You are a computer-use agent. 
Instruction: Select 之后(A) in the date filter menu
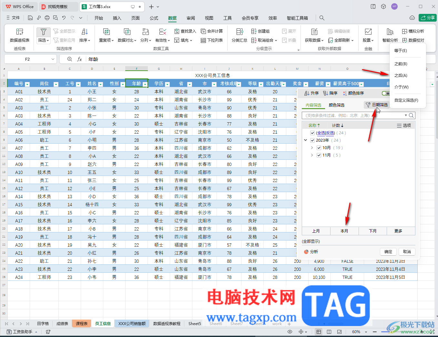click(x=408, y=76)
